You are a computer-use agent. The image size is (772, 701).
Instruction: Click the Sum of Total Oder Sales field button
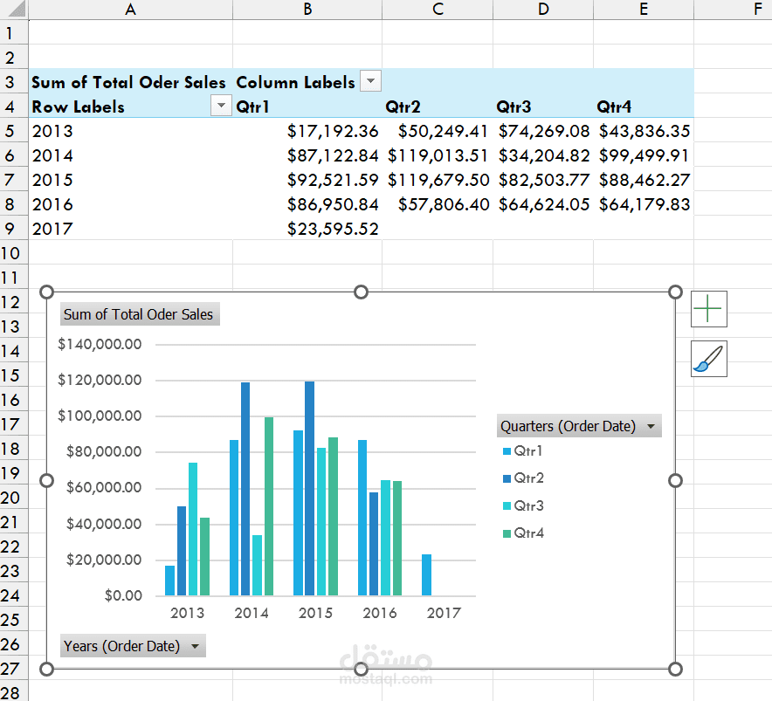pos(140,314)
